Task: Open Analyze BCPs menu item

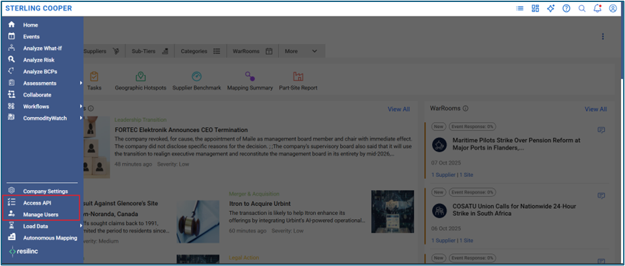Action: pyautogui.click(x=40, y=71)
